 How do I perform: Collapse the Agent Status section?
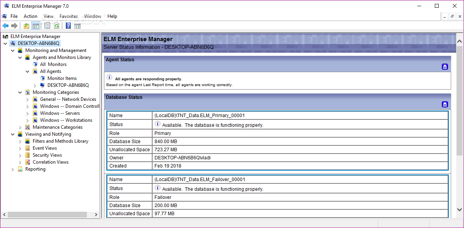click(x=445, y=67)
